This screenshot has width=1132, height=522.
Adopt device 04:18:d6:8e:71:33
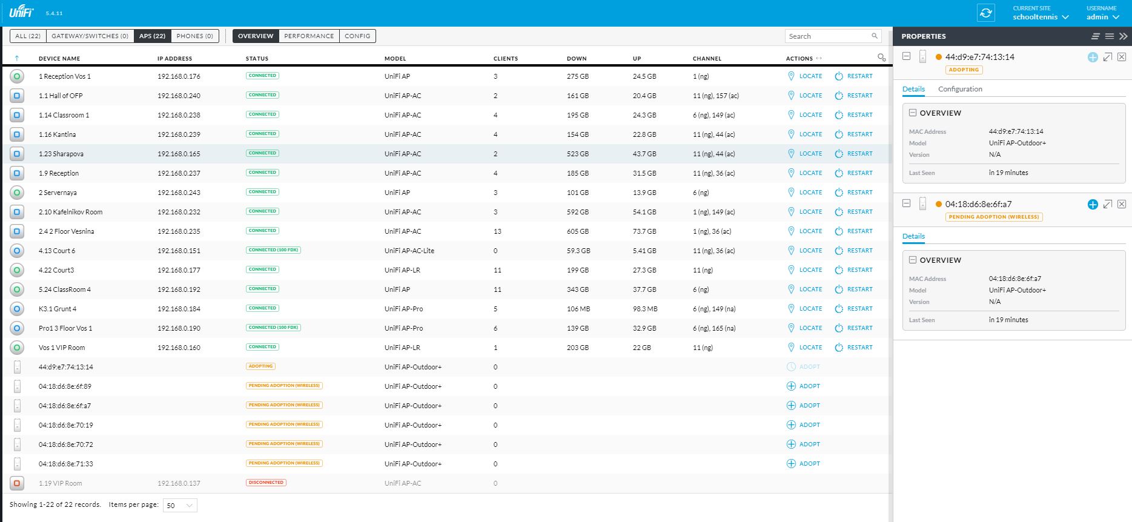(x=803, y=464)
